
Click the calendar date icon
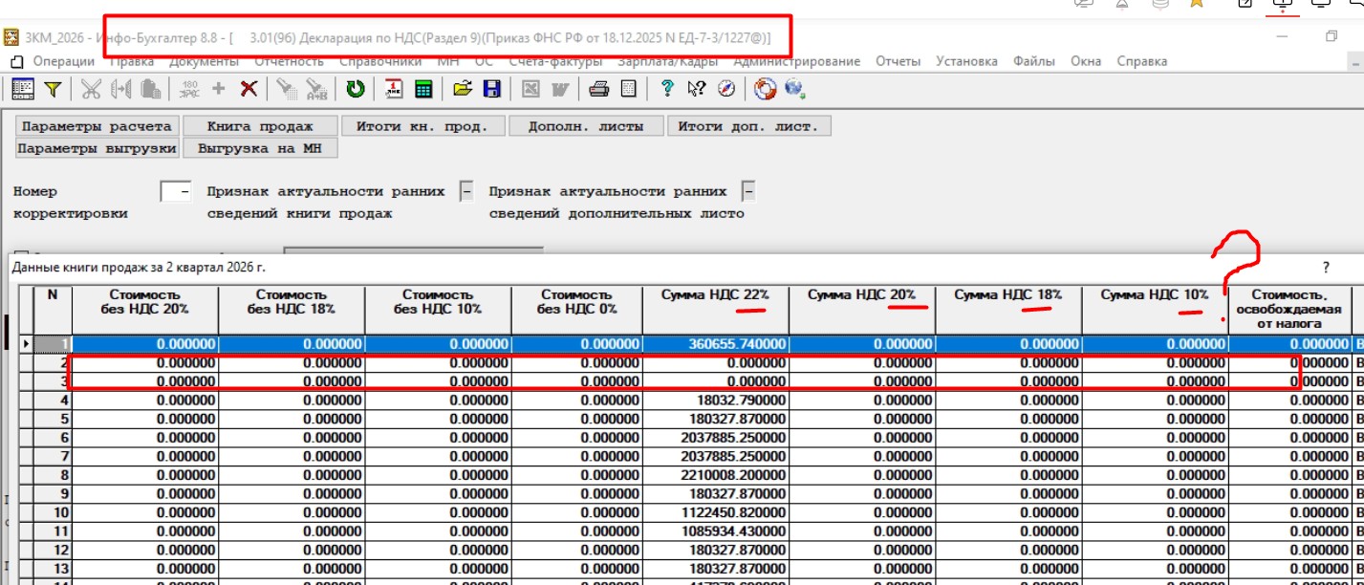(x=393, y=89)
